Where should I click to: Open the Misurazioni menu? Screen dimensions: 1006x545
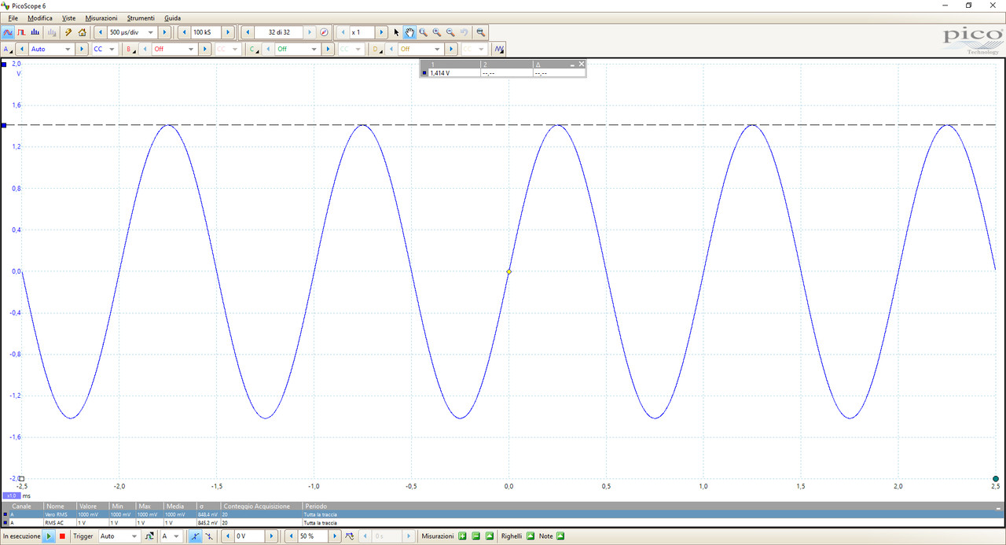click(x=101, y=17)
